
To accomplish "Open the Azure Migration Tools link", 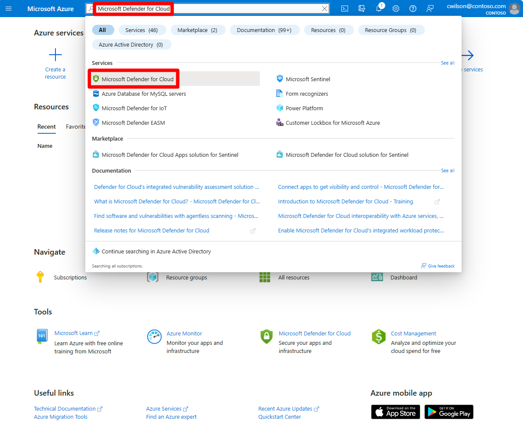I will point(61,417).
